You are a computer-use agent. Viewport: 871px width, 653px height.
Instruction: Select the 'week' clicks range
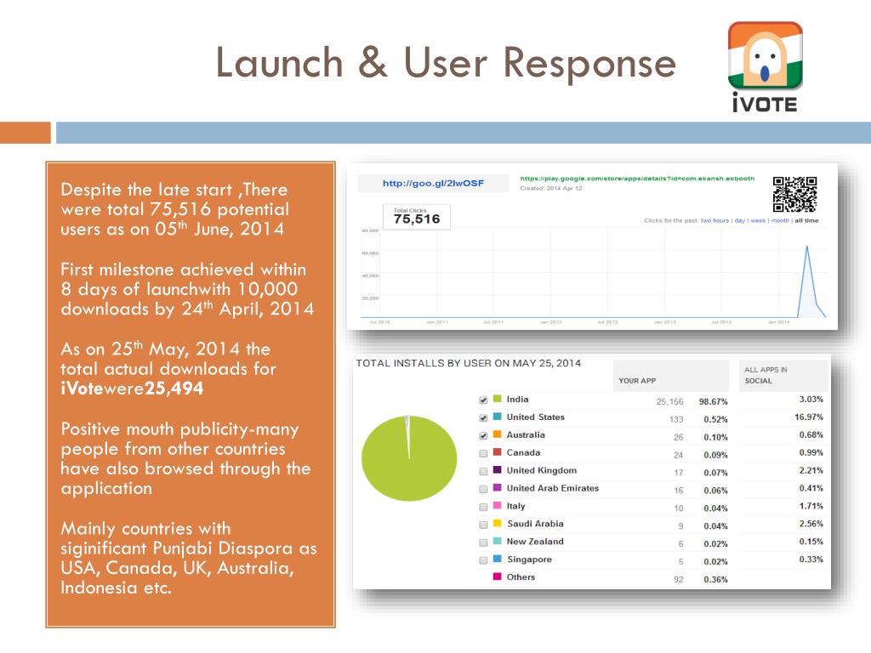(758, 220)
